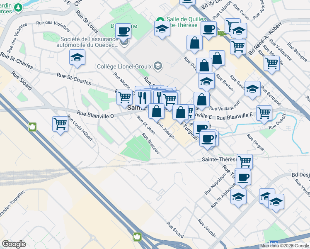Click the Rue Louis Hébert street label
The height and width of the screenshot is (249, 310).
(80, 128)
